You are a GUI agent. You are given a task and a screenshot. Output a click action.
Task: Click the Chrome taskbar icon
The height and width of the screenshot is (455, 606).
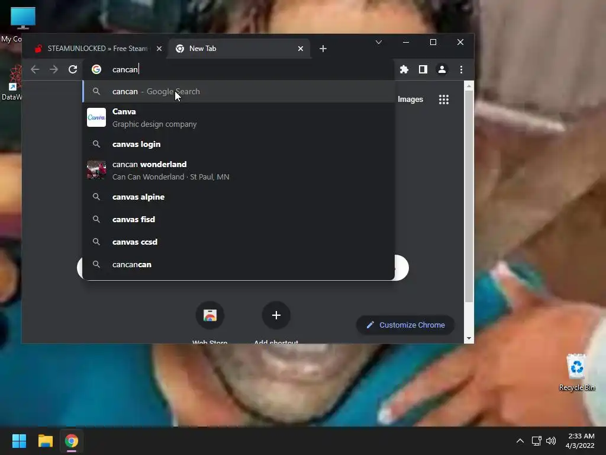(x=72, y=441)
